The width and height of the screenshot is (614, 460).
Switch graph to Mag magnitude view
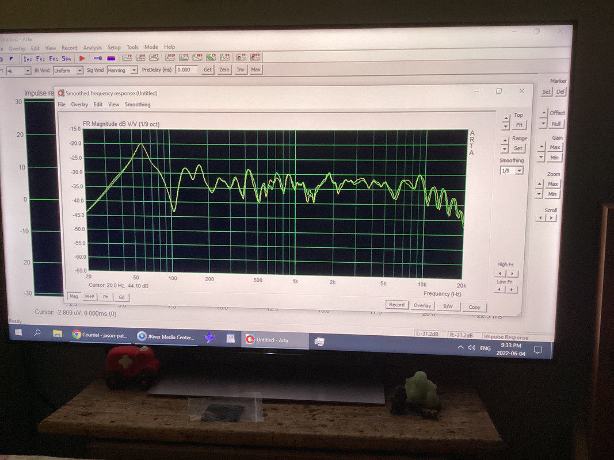tap(74, 296)
